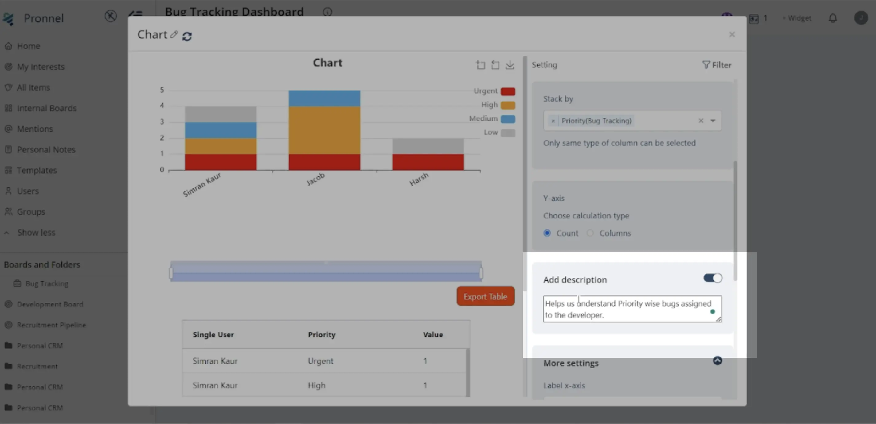Click the Boards and Folders heading
This screenshot has width=876, height=424.
pos(42,265)
